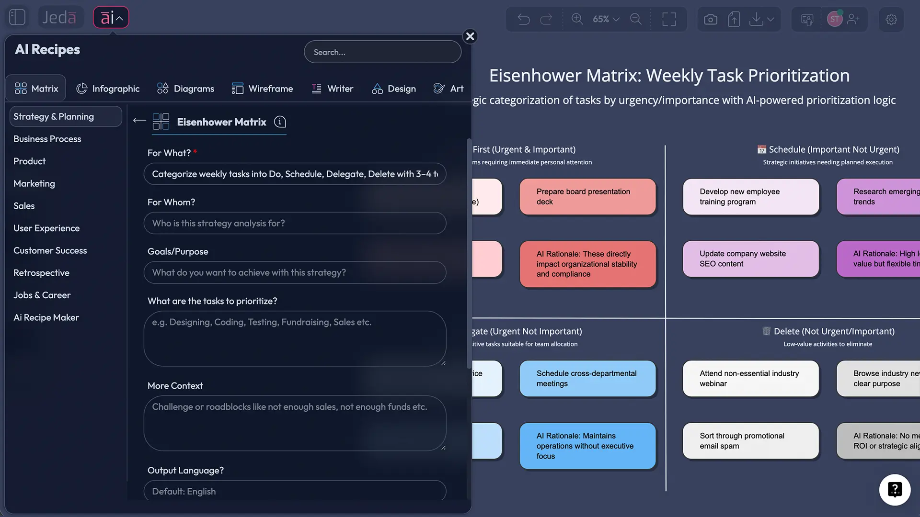Switch to the Infographic tab
The image size is (920, 517).
[x=108, y=89]
